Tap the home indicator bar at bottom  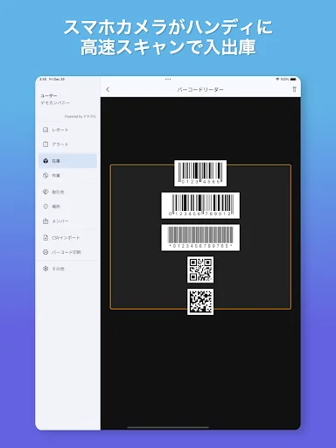coord(168,427)
